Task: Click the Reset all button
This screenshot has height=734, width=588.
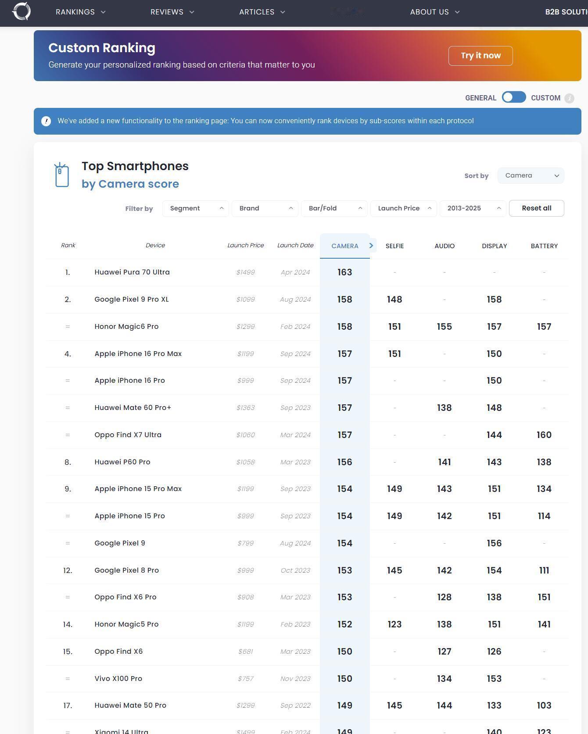Action: click(536, 208)
